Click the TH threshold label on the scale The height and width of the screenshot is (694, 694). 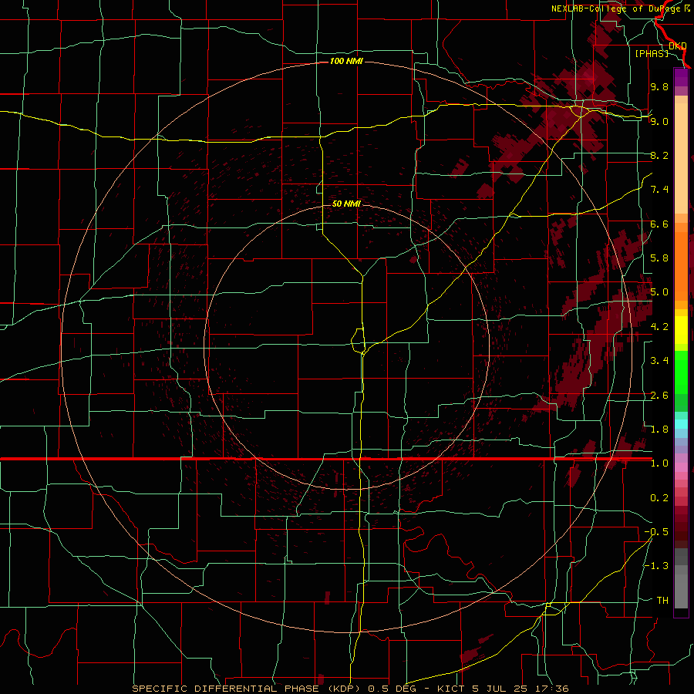pyautogui.click(x=662, y=601)
